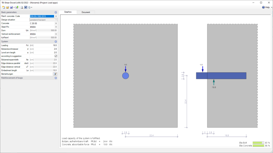Collapse the System section
The image size is (273, 153).
tap(56, 42)
